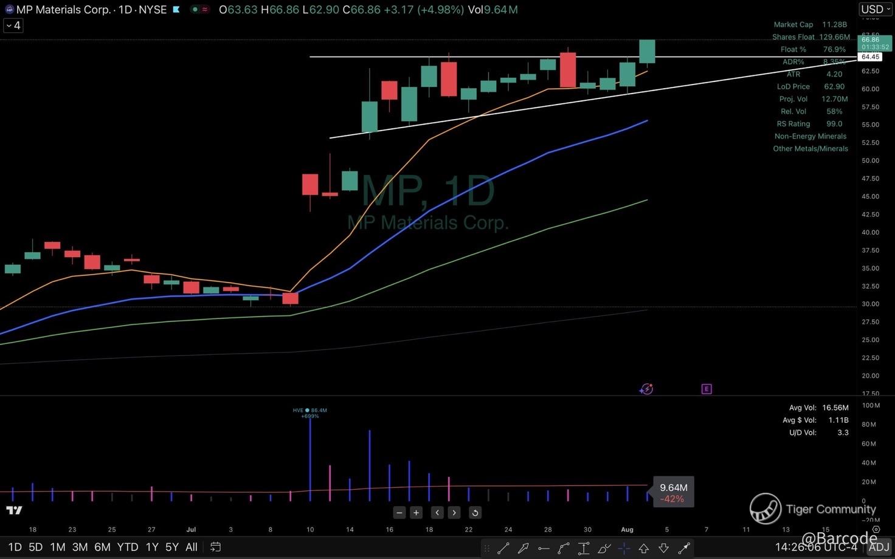Image resolution: width=895 pixels, height=559 pixels.
Task: Click the Other Metals/Minerals industry label
Action: pyautogui.click(x=810, y=148)
